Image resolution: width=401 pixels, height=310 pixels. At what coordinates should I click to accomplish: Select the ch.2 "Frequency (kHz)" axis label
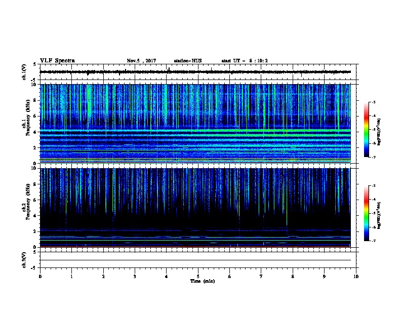[28, 202]
